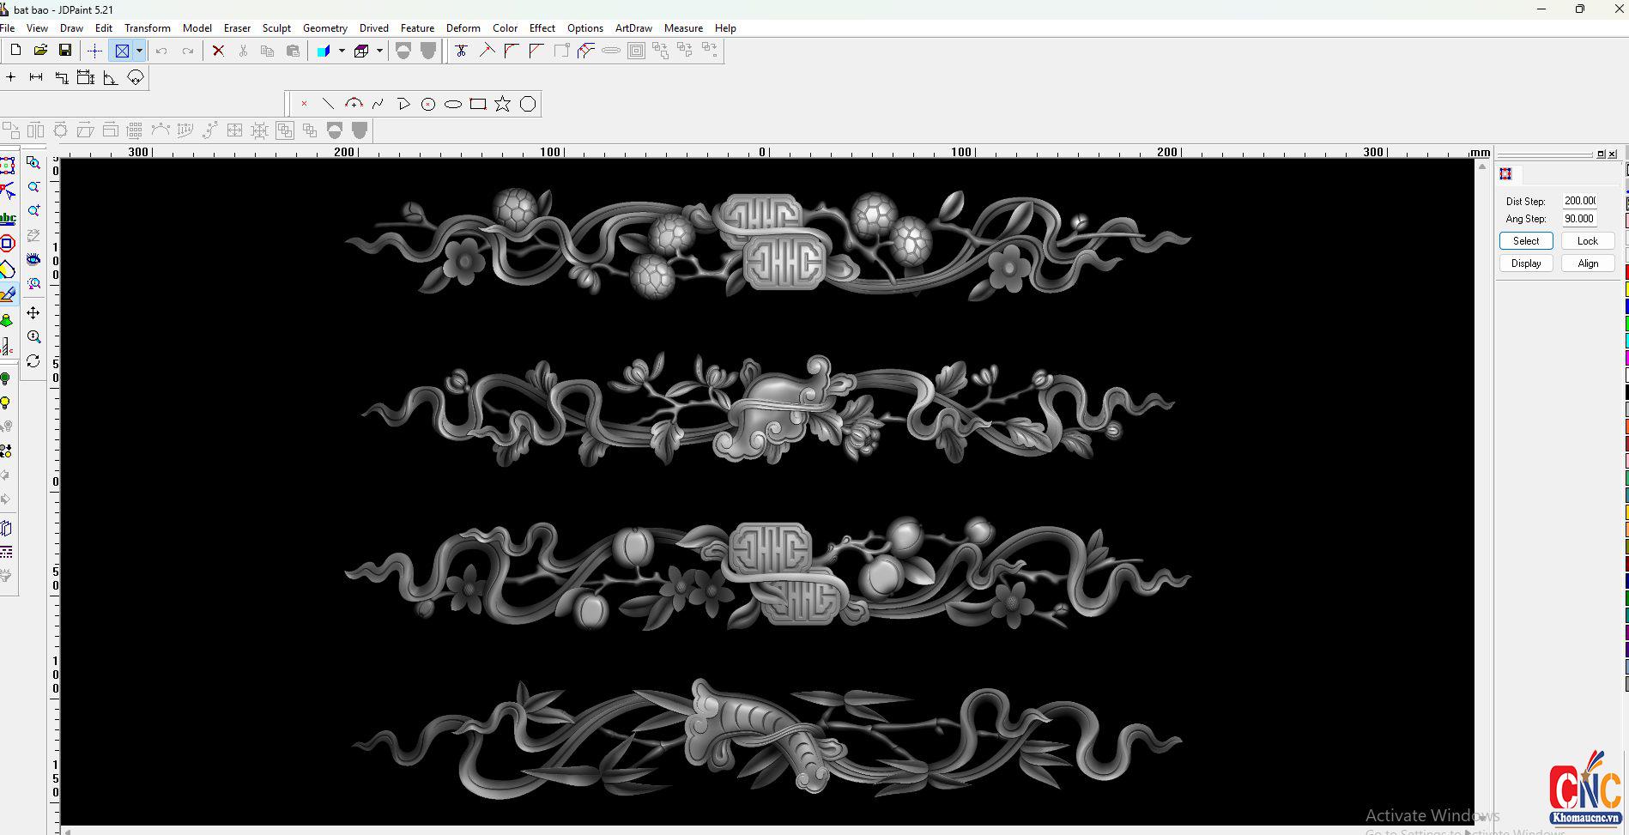Open the Sculpt menu

coord(276,28)
